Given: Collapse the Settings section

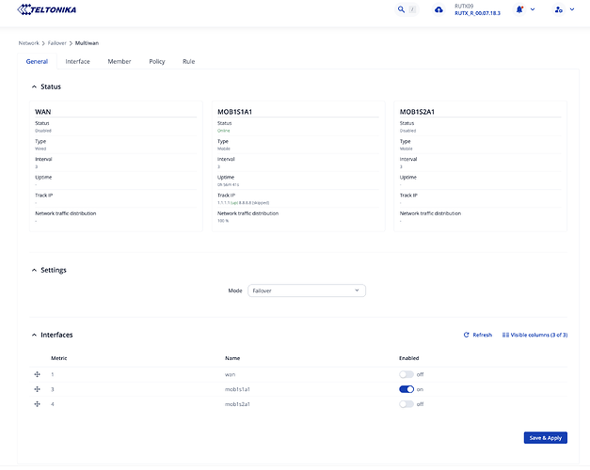Looking at the screenshot, I should (x=34, y=270).
